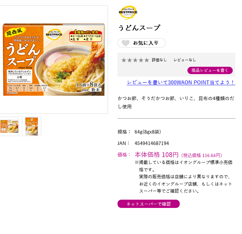This screenshot has width=242, height=234.
Task: Select the fourth rating star
Action: click(141, 60)
